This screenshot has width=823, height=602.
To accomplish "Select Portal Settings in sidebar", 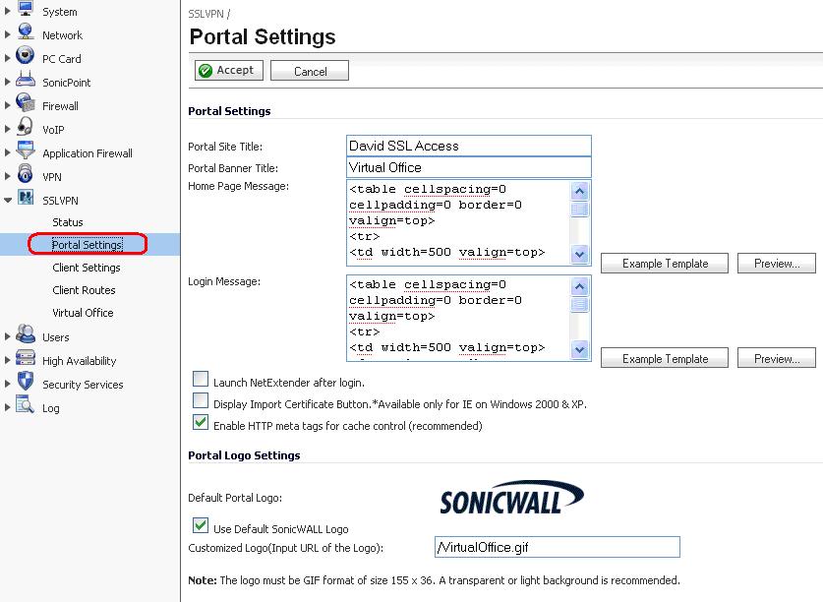I will 88,245.
